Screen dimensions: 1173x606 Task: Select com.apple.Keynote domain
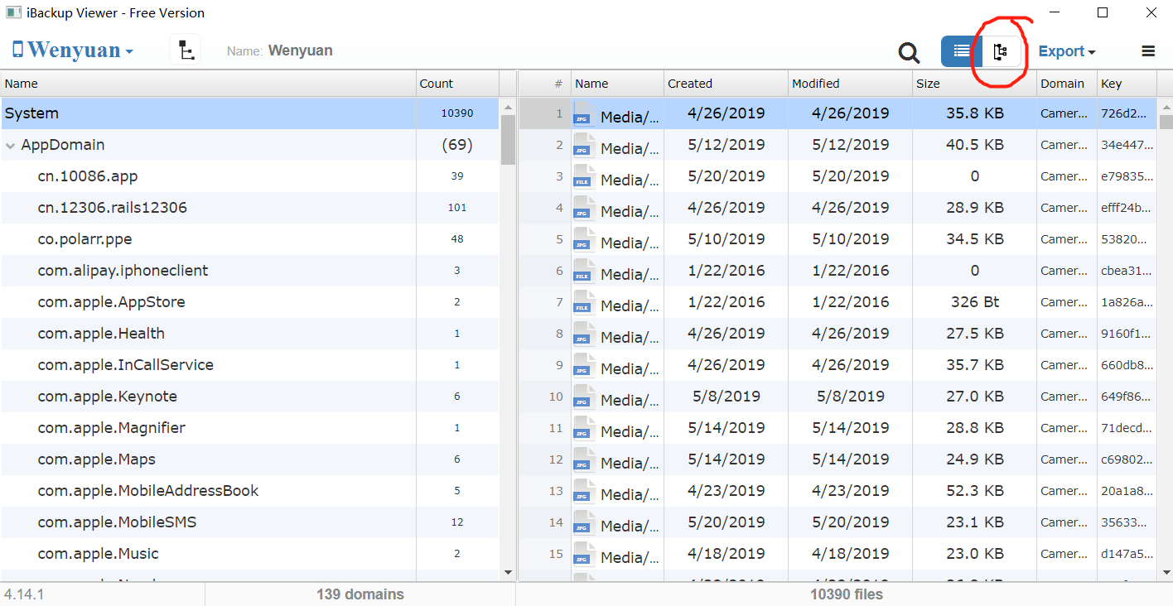[x=249, y=397]
